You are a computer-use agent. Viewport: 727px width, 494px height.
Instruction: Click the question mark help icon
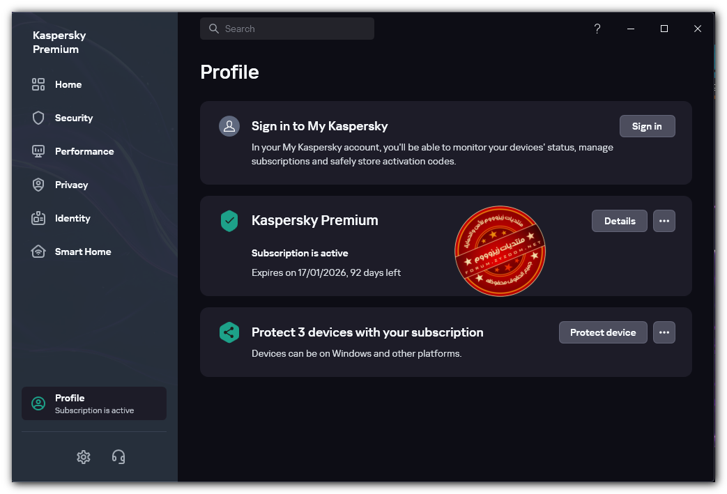click(597, 29)
